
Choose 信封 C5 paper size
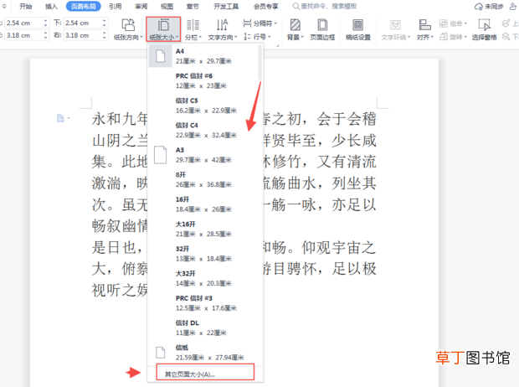[x=203, y=106]
